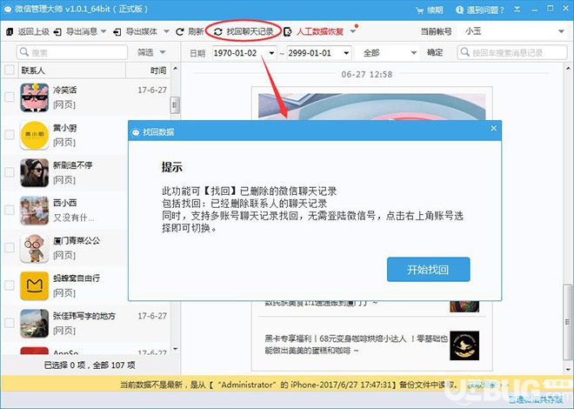Click the 返回上级 toolbar label
574x409 pixels.
(33, 32)
